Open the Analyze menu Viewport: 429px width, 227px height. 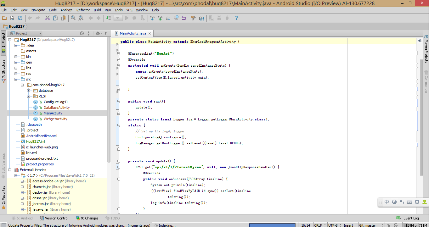(66, 10)
